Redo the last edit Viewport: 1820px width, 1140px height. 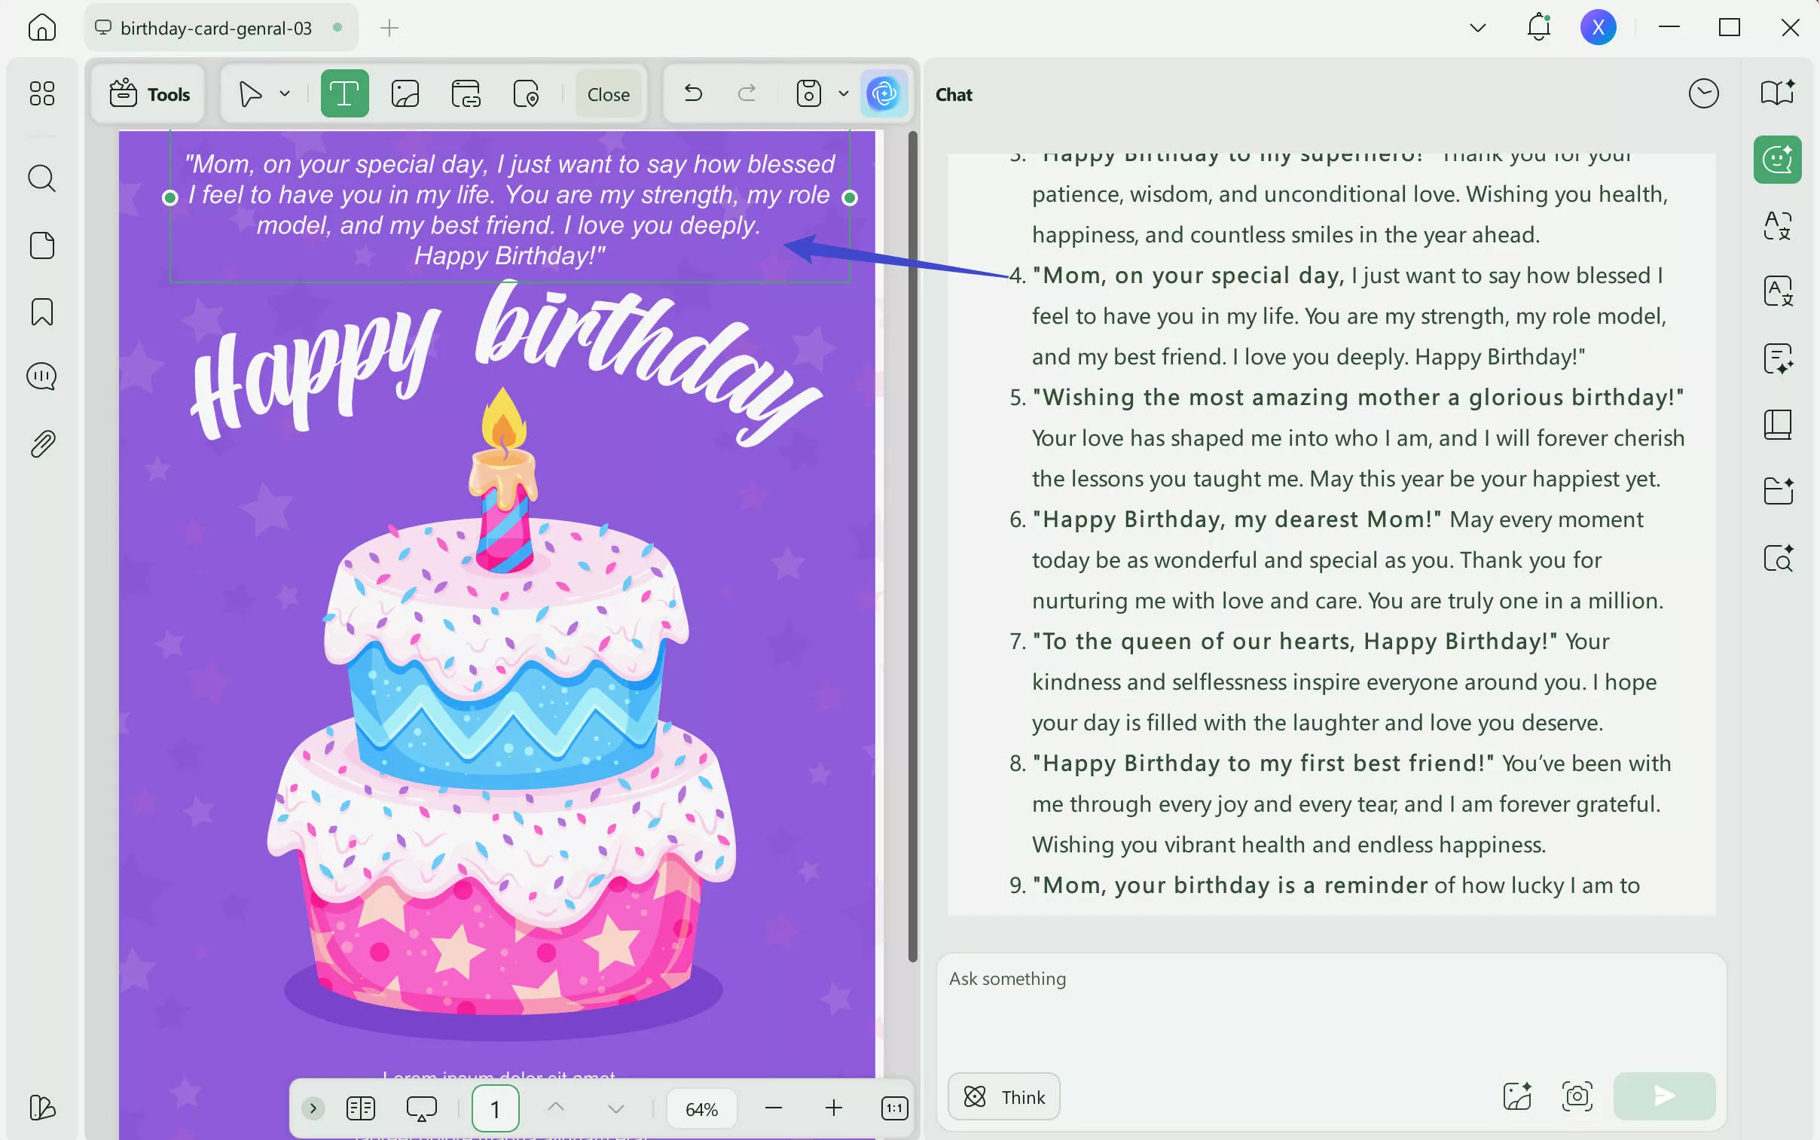tap(746, 93)
